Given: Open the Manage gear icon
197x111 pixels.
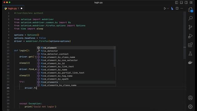Looking at the screenshot, I should pos(190,107).
